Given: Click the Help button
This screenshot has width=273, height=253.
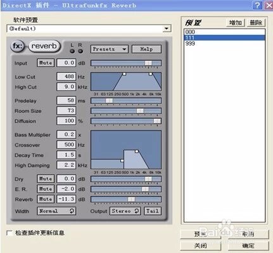Looking at the screenshot, I should coord(146,49).
